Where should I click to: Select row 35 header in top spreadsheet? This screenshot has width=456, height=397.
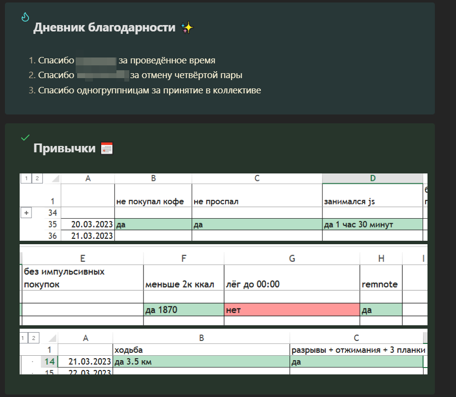(x=53, y=224)
